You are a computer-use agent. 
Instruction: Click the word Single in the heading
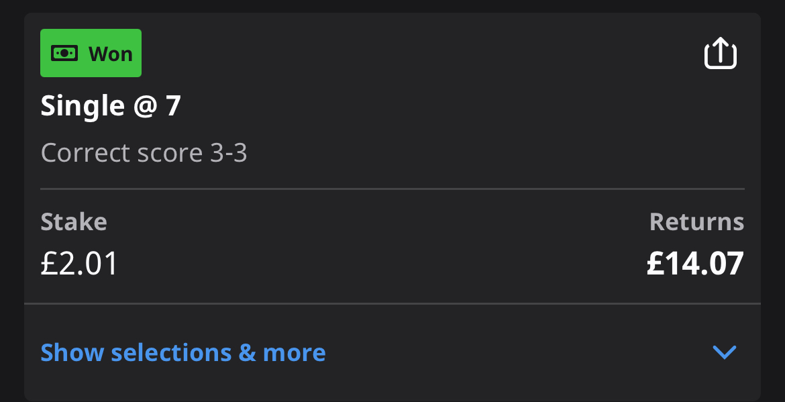tap(83, 107)
